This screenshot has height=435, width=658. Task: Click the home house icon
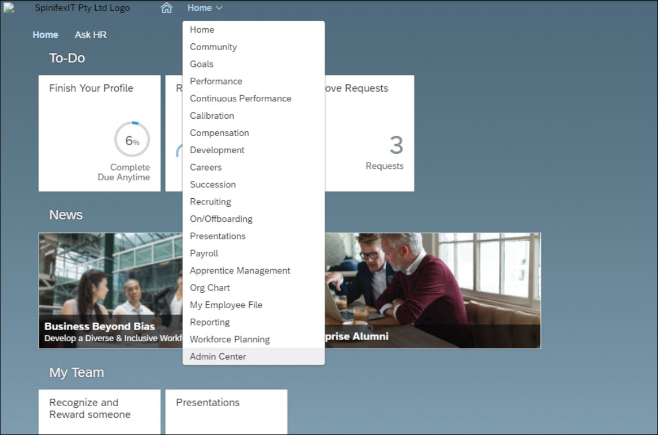(x=167, y=8)
